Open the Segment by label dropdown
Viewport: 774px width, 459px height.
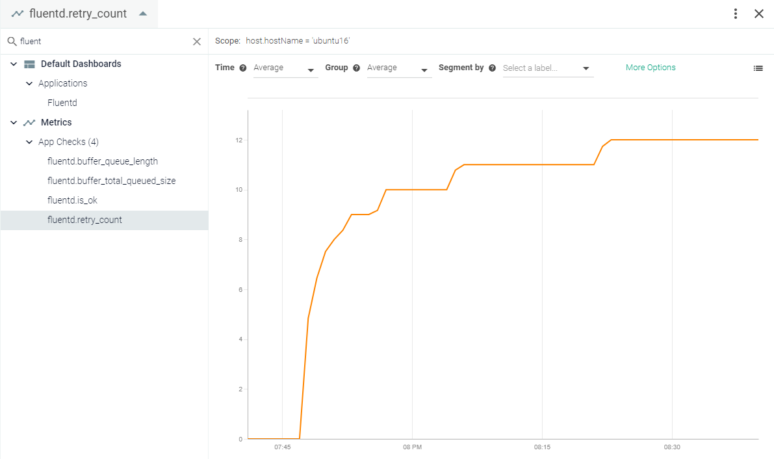point(548,68)
